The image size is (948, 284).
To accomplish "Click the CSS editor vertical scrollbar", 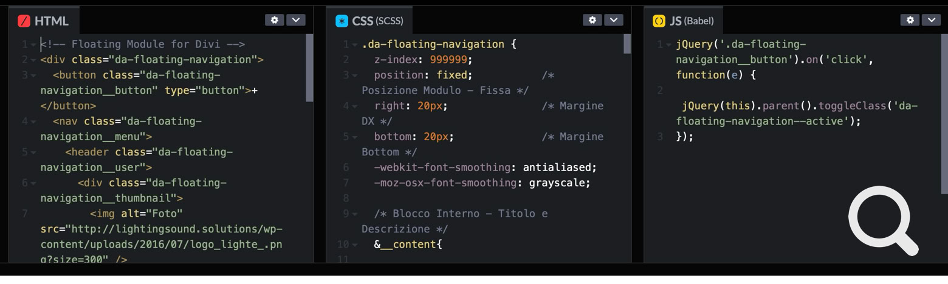I will tap(627, 44).
